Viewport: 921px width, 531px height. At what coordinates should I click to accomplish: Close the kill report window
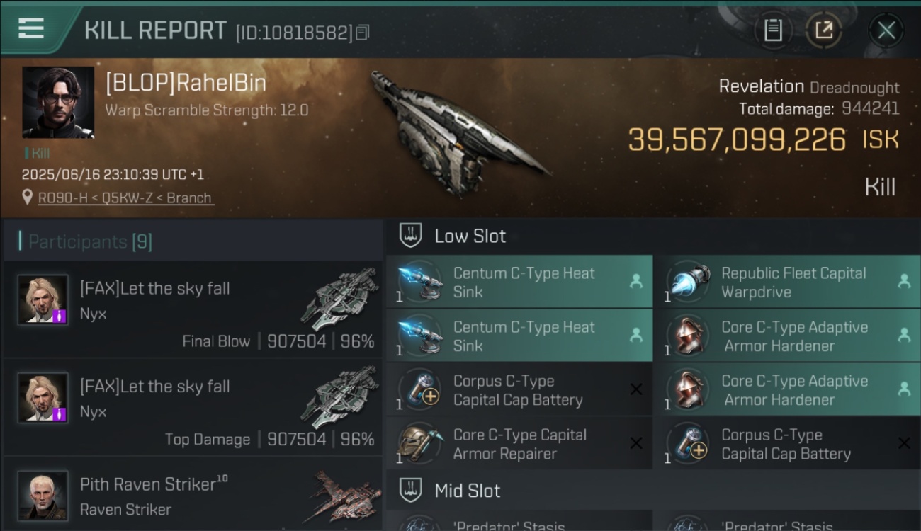tap(886, 30)
